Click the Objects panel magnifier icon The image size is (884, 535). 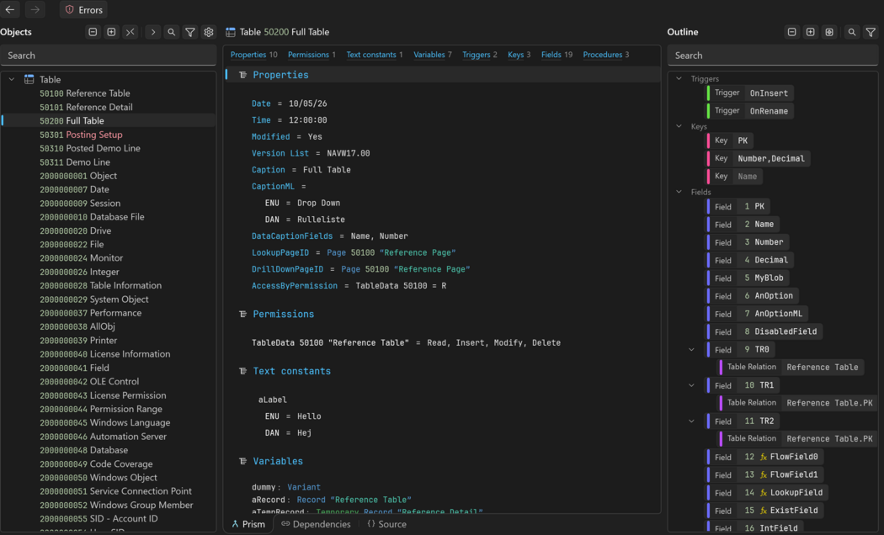[172, 32]
